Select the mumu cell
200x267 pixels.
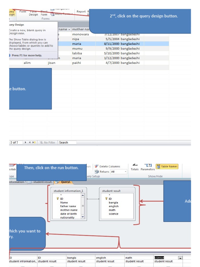coord(83,48)
